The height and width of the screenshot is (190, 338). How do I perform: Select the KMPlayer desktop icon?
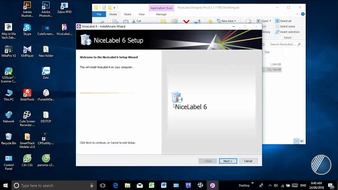point(27,51)
